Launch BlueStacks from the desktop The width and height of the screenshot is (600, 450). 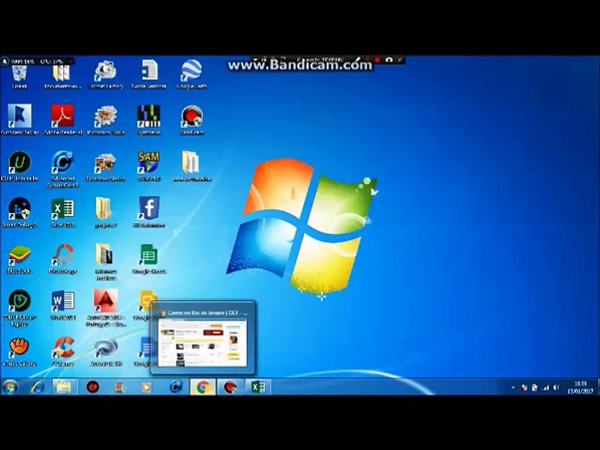coord(19,259)
